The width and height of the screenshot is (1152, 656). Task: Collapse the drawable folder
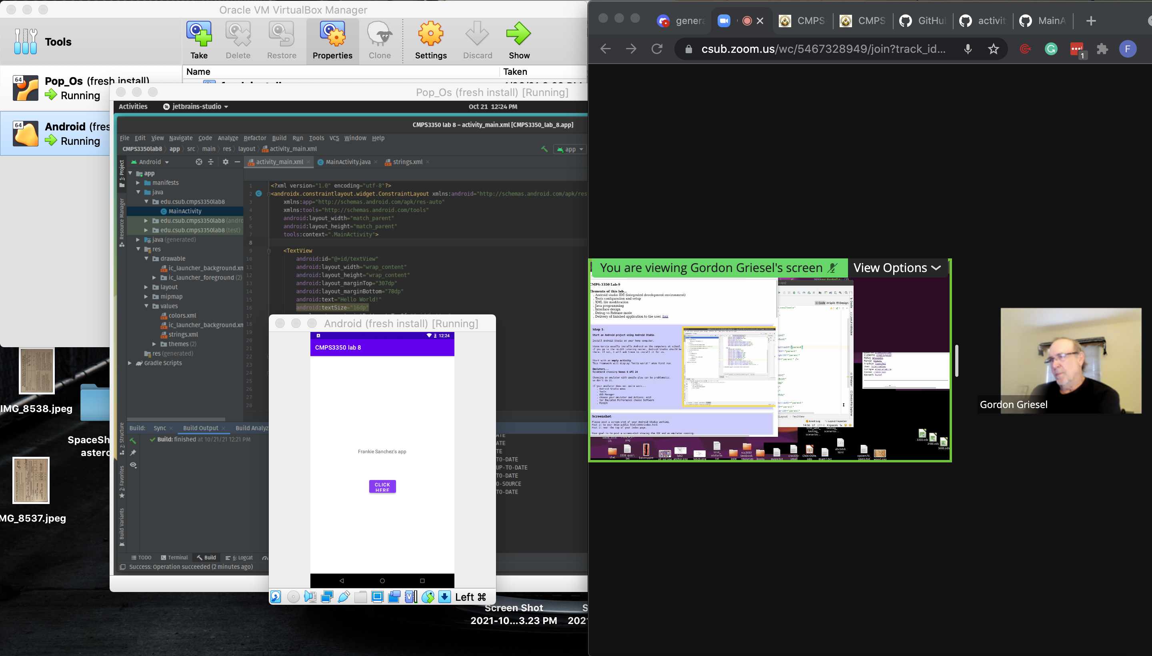click(x=146, y=259)
